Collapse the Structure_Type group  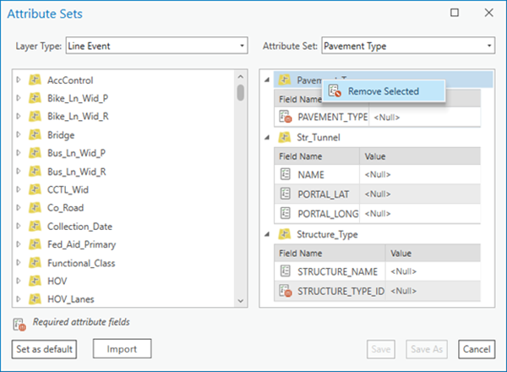267,234
